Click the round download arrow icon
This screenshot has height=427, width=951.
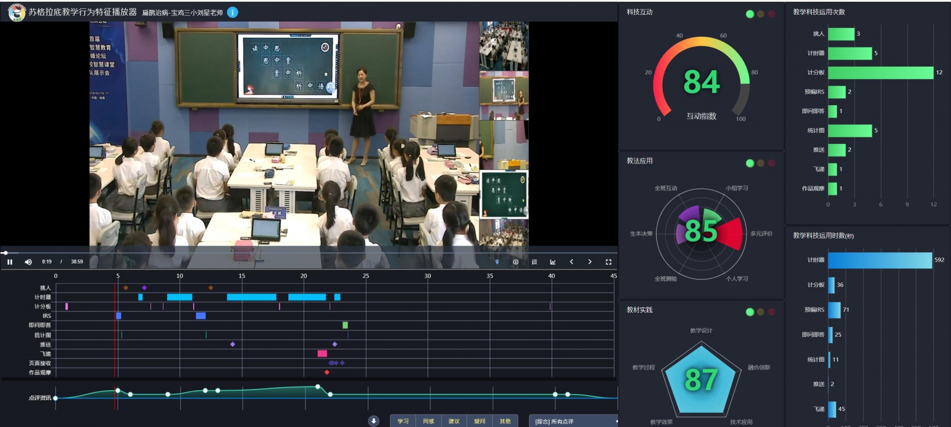coord(373,421)
